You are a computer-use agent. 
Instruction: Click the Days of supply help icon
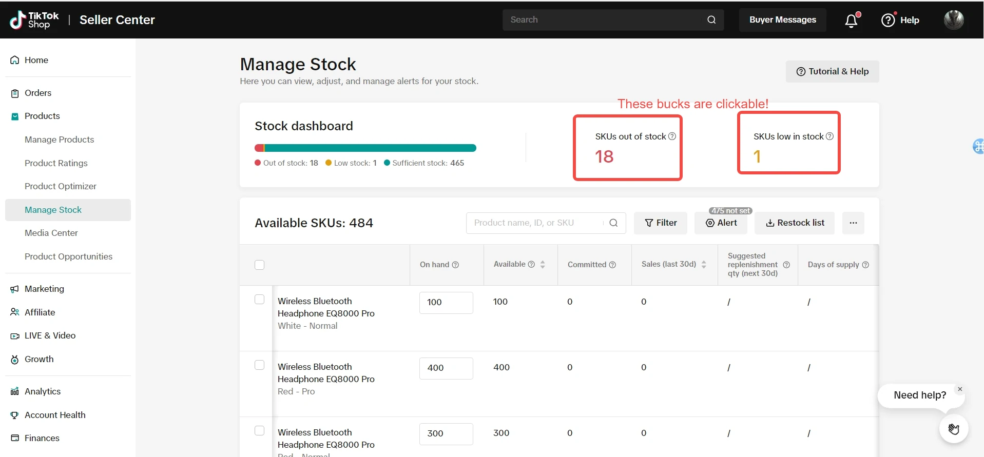(x=865, y=265)
